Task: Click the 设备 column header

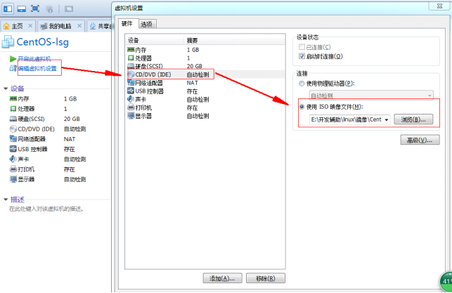Action: [x=155, y=40]
